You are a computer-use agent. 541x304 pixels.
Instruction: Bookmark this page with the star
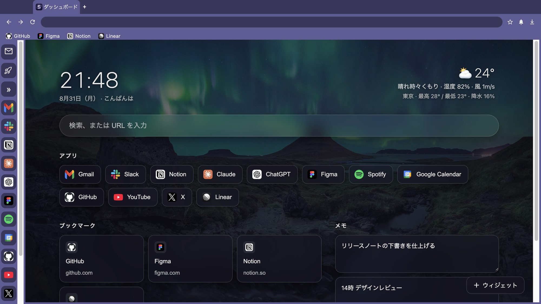(510, 22)
